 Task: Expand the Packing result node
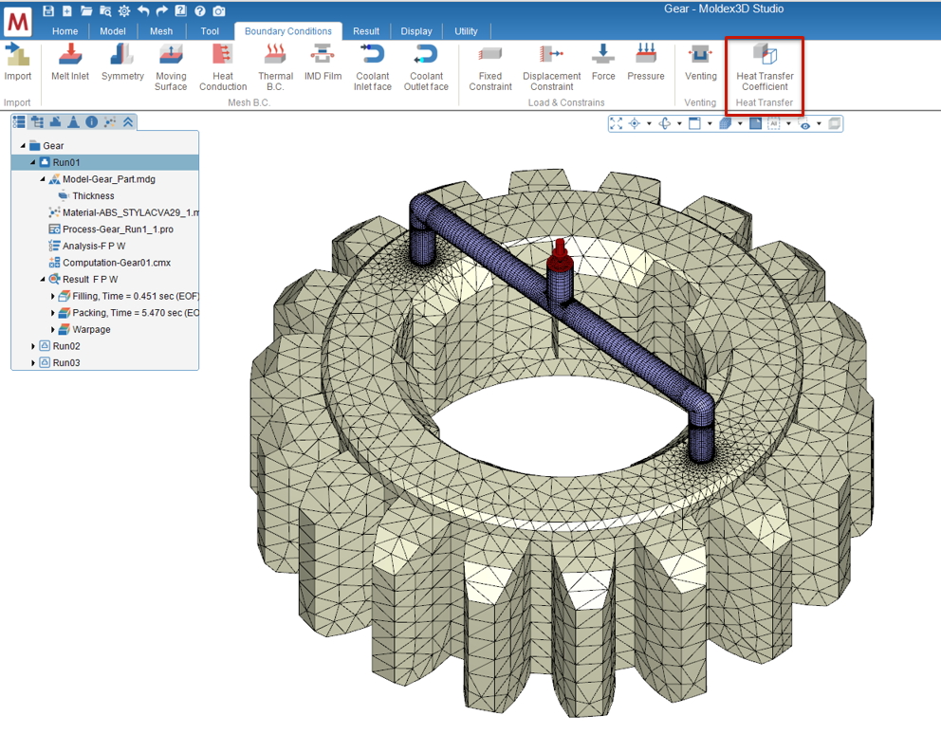click(53, 313)
